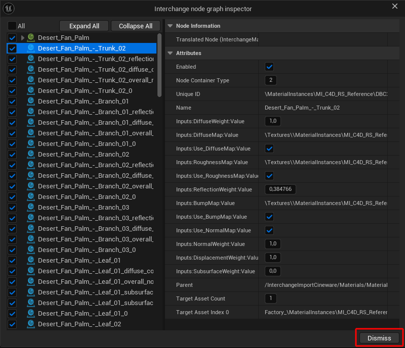The width and height of the screenshot is (405, 348).
Task: Toggle Inputs:Use_BumpMap:Value checkbox
Action: point(269,217)
